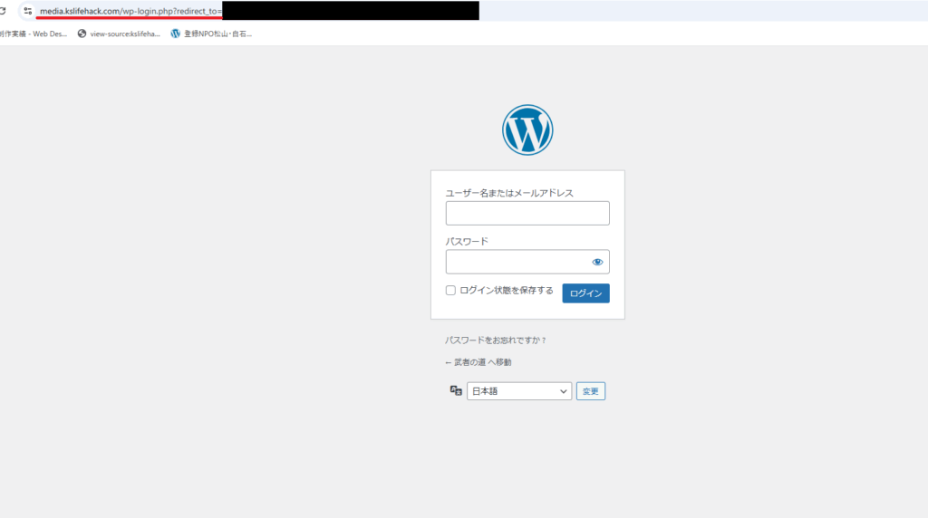This screenshot has height=518, width=928.
Task: Focus the ユーザー名またはメールアドレス input field
Action: point(527,213)
